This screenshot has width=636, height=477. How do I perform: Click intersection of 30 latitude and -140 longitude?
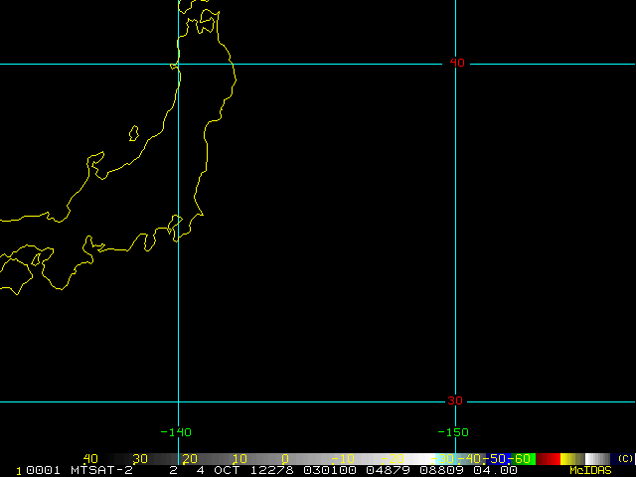[x=178, y=401]
